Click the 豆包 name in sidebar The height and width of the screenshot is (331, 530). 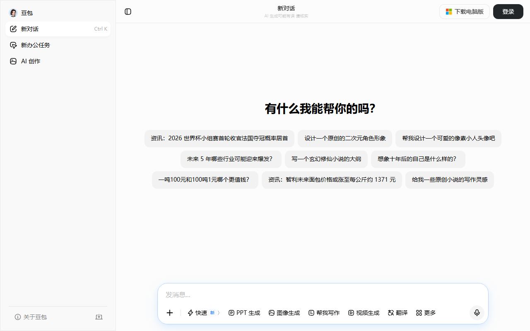(x=27, y=13)
